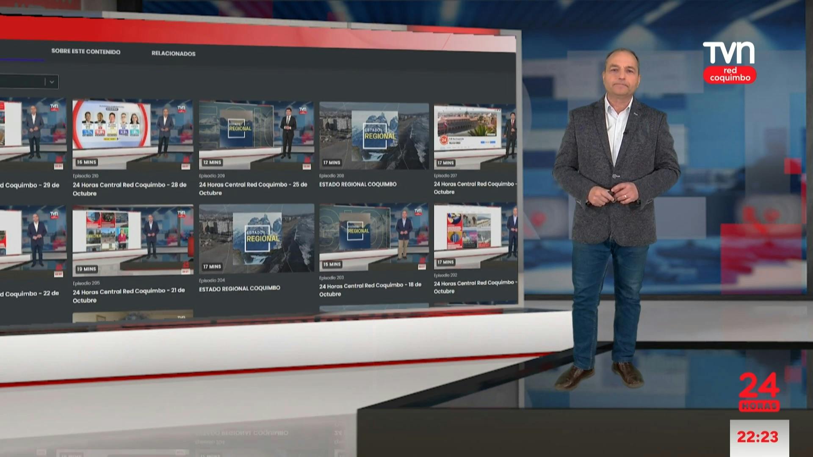Click the 'Episodio 205' label
Image resolution: width=813 pixels, height=457 pixels.
pyautogui.click(x=86, y=283)
